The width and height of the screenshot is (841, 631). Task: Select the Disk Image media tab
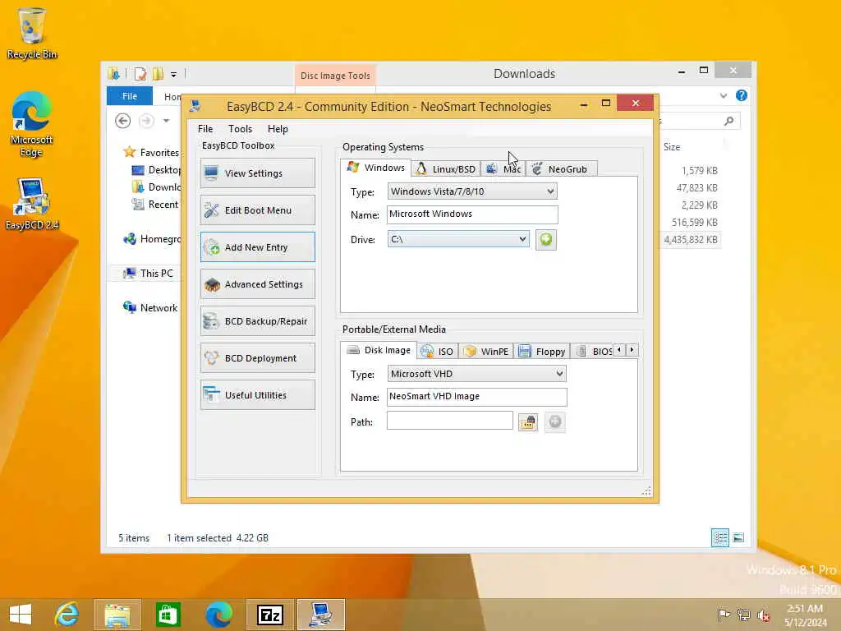[x=379, y=350]
